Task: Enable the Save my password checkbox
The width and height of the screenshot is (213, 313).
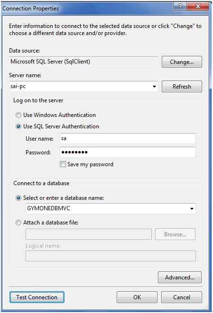Action: (63, 164)
